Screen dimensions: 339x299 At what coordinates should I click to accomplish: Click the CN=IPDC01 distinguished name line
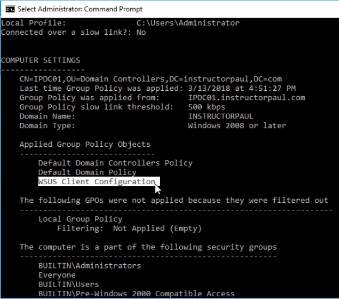150,79
